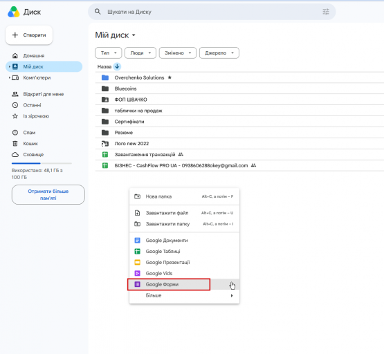Click shared icon beside БІЗНЕС CashFlow file
The image size is (384, 354).
[253, 165]
